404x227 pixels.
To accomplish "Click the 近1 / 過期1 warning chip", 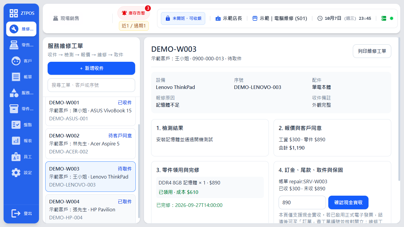I will [x=134, y=26].
